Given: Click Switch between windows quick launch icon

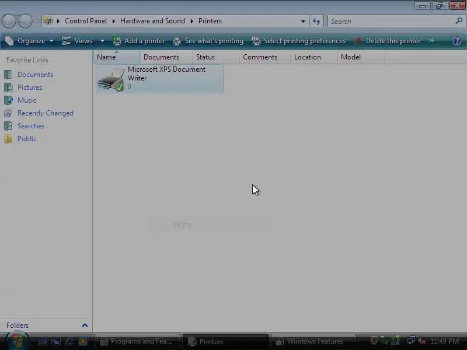Looking at the screenshot, I should 56,342.
